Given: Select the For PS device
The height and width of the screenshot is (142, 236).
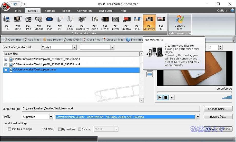Looking at the screenshot, I should coord(60,23).
